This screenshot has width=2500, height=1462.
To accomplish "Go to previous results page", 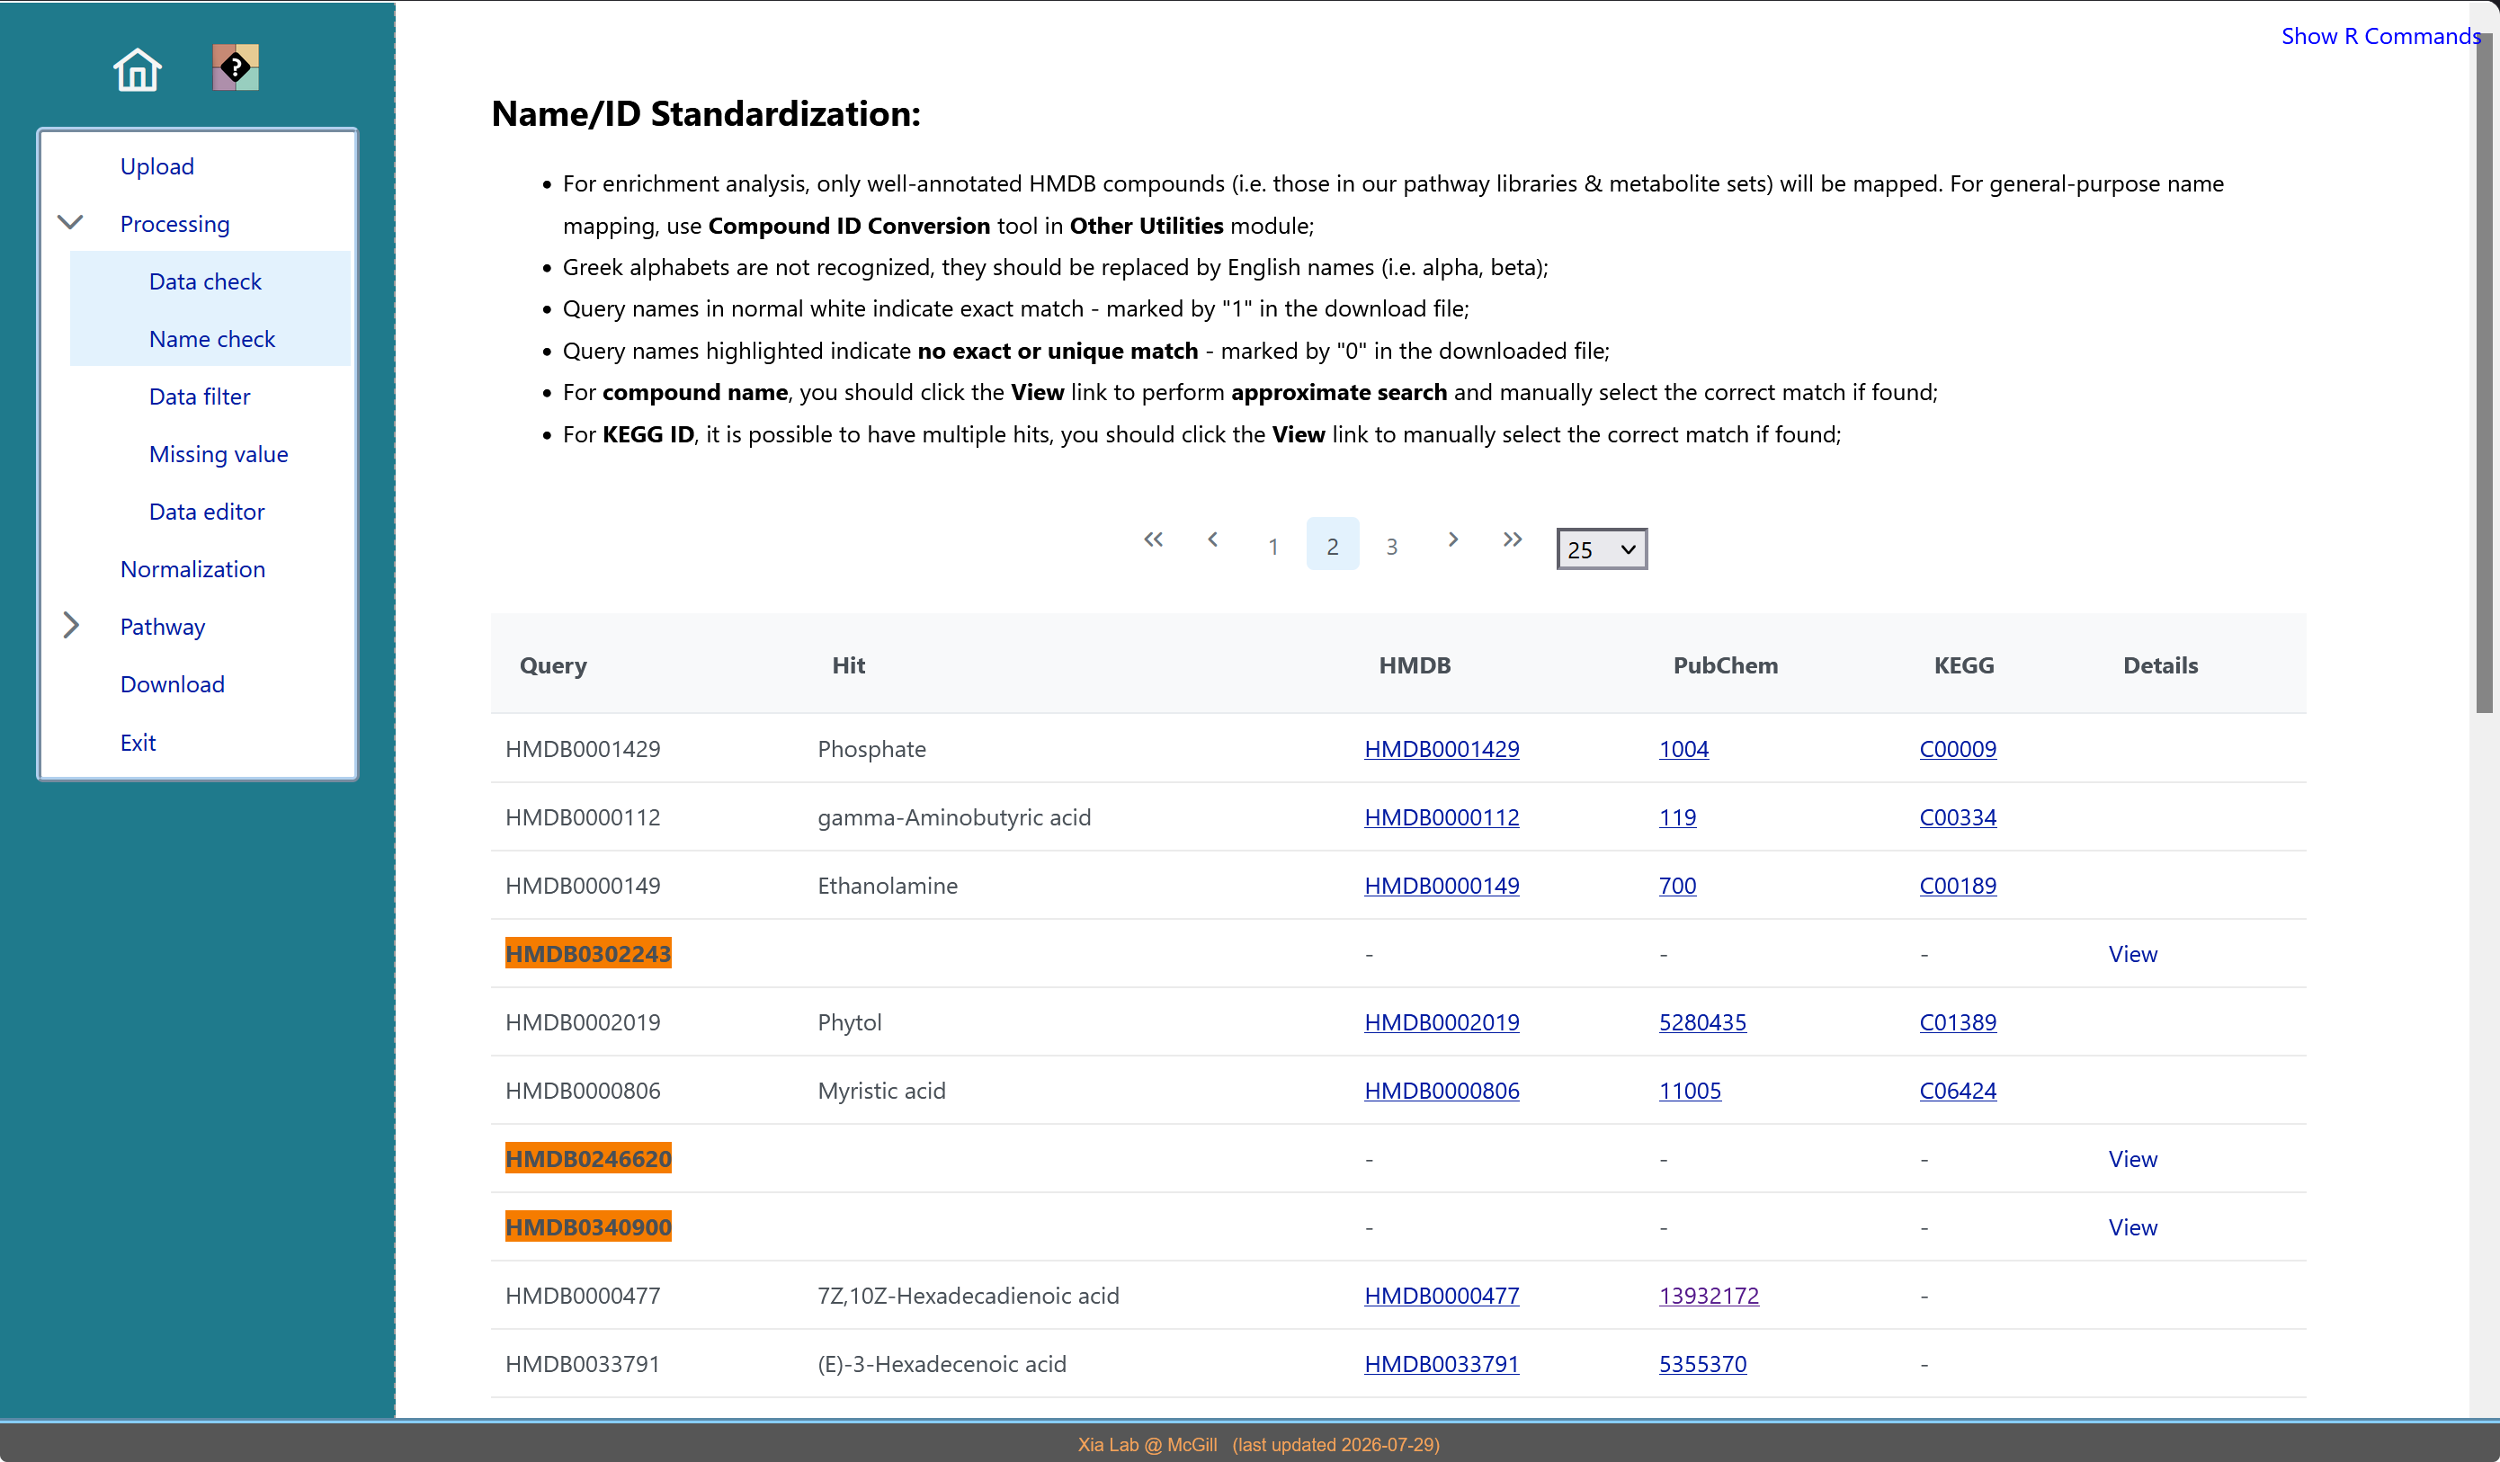I will (x=1212, y=539).
